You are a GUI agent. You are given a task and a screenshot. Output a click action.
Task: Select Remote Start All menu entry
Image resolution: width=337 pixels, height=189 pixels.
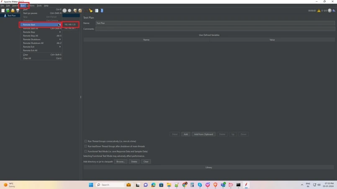pyautogui.click(x=41, y=28)
